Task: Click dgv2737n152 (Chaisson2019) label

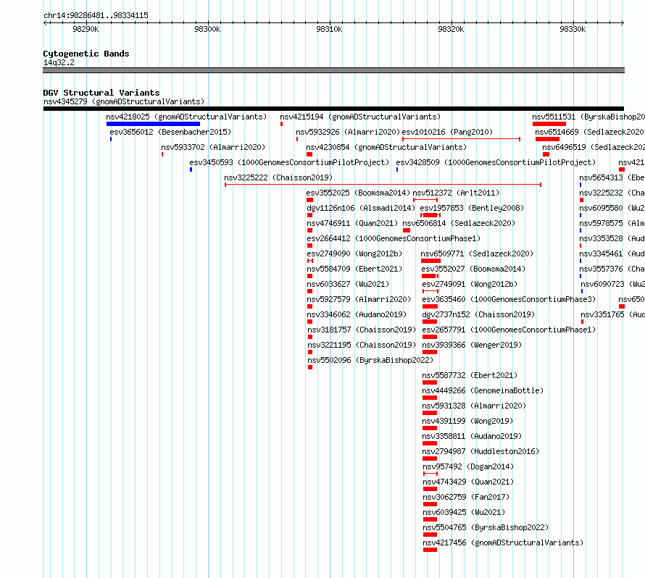Action: [478, 314]
